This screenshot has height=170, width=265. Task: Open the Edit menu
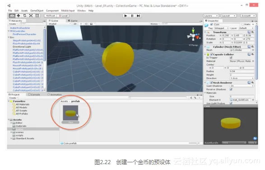16,11
